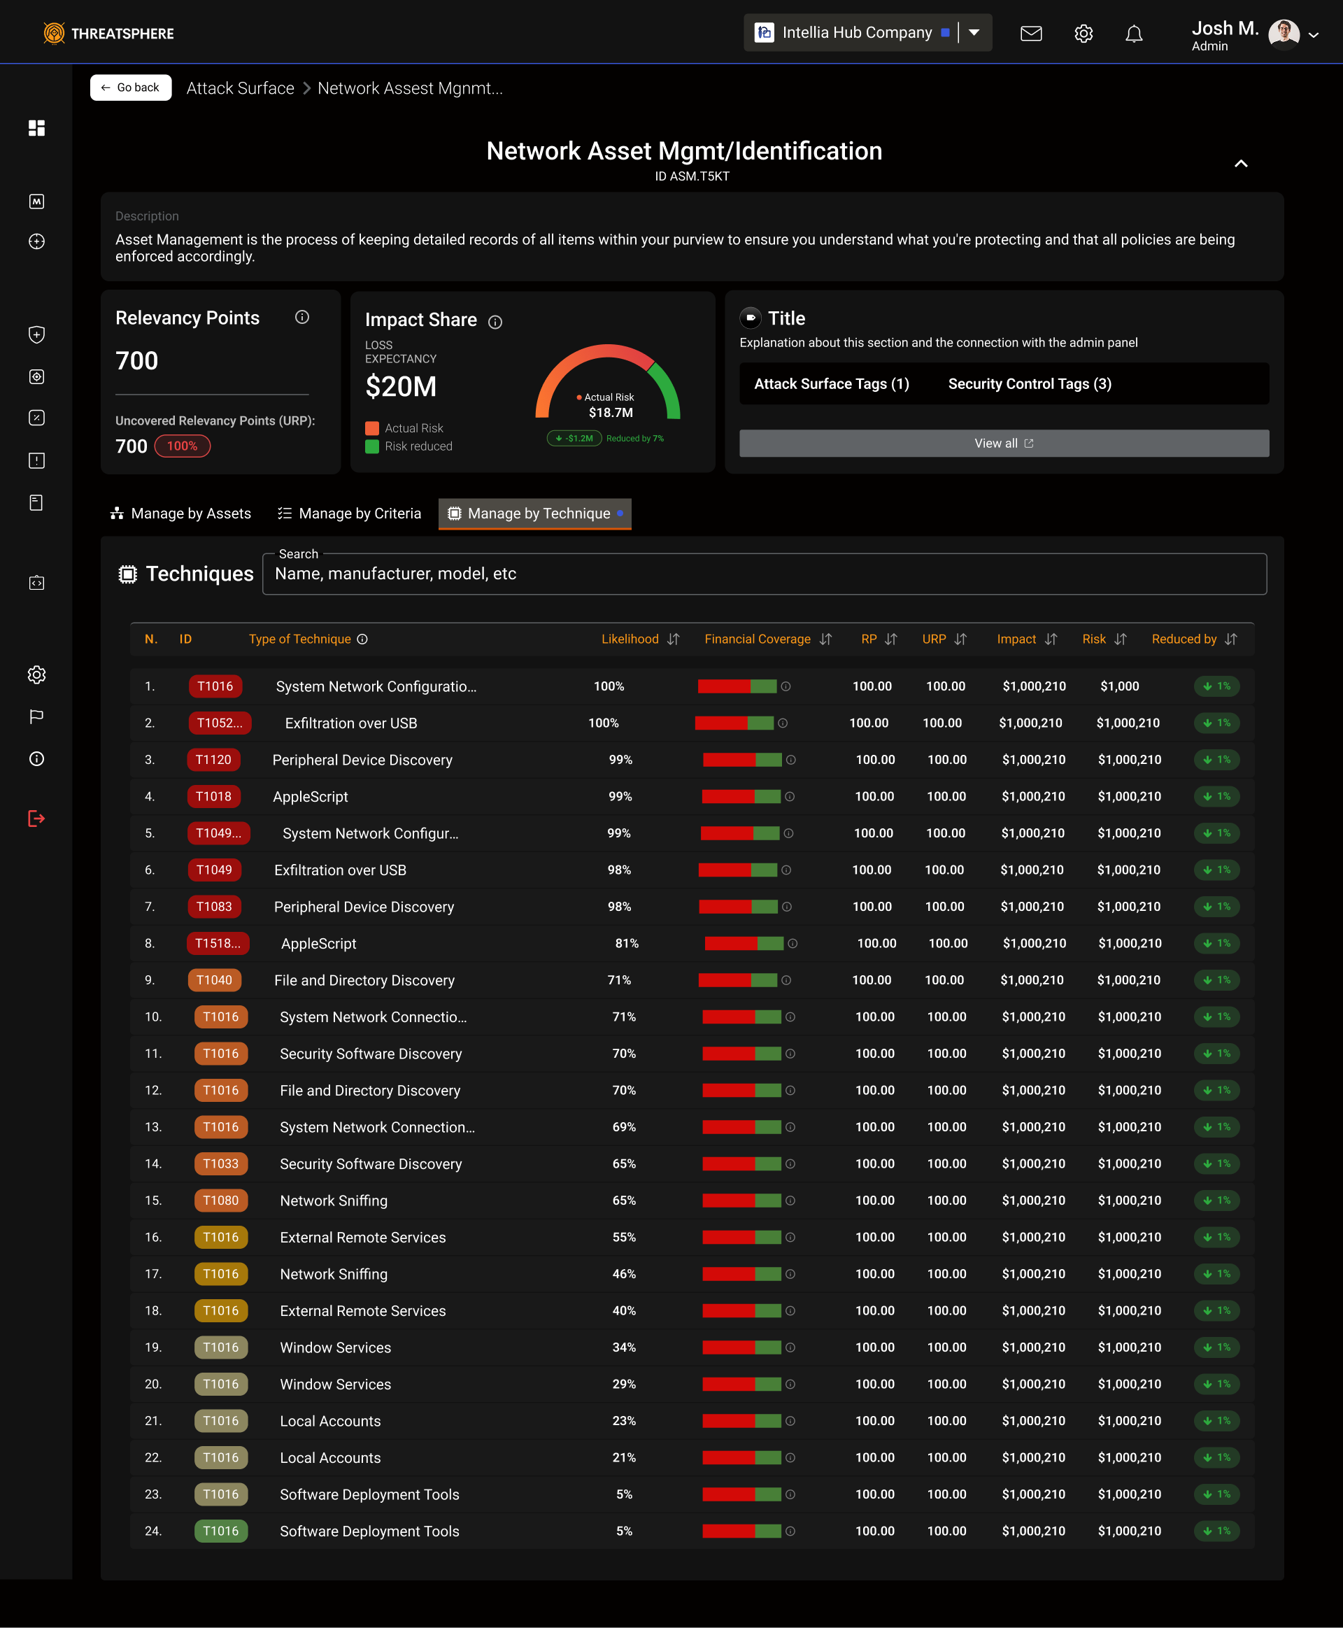This screenshot has width=1343, height=1628.
Task: Click the info icon next to Impact Share
Action: (x=495, y=322)
